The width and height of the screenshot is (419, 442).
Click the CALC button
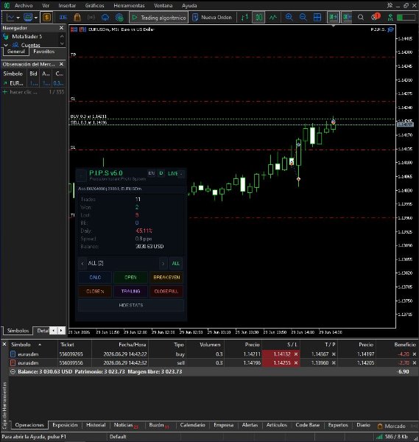(x=95, y=278)
